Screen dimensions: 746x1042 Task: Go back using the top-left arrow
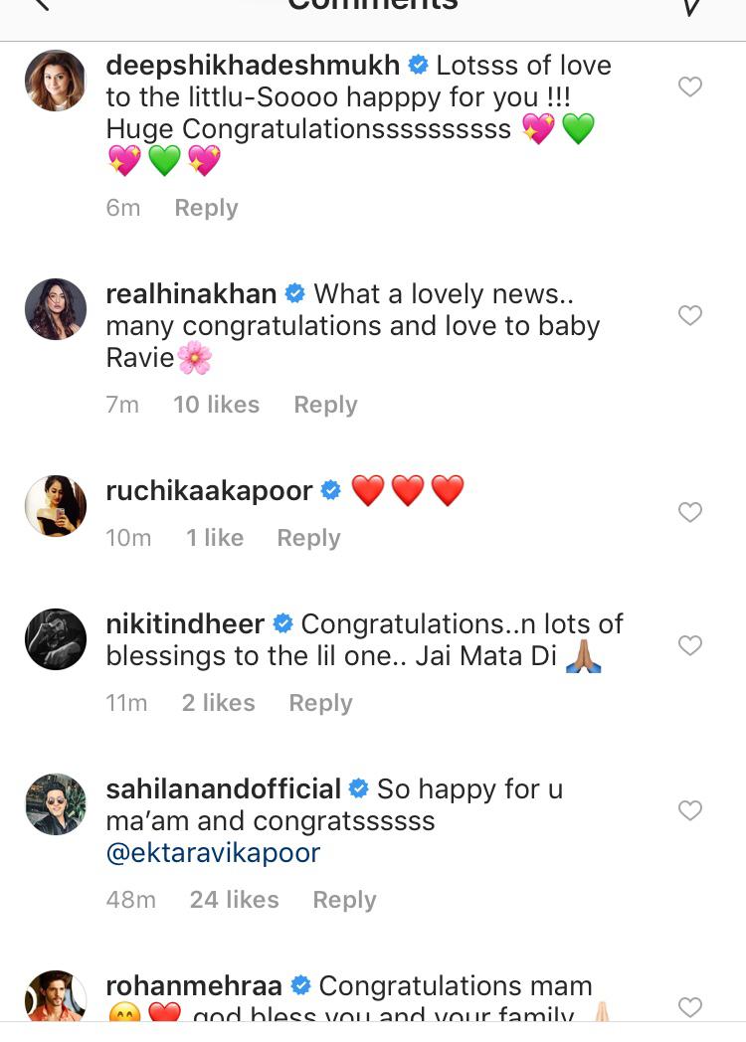pos(40,6)
